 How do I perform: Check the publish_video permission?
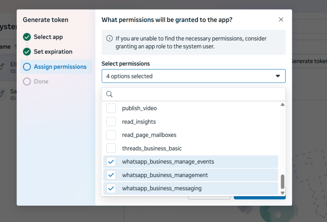(x=111, y=108)
